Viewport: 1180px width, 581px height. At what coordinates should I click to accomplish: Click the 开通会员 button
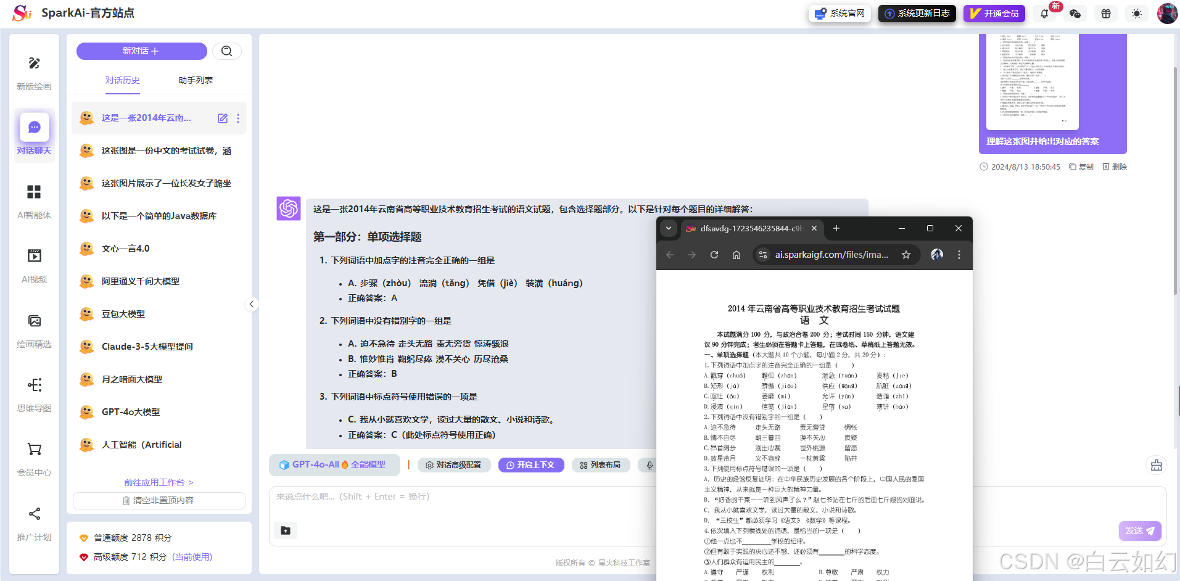(994, 14)
